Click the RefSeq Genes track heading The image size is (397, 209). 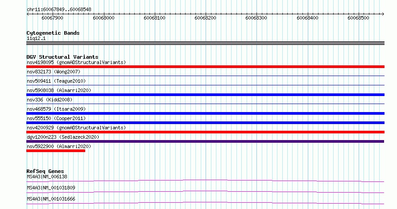tap(45, 171)
